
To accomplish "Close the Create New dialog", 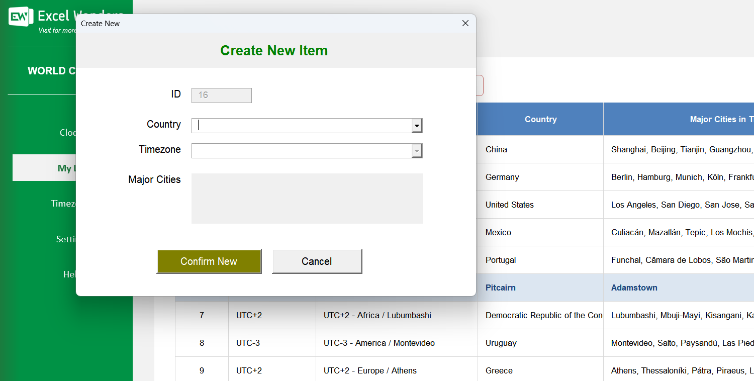I will pyautogui.click(x=465, y=23).
